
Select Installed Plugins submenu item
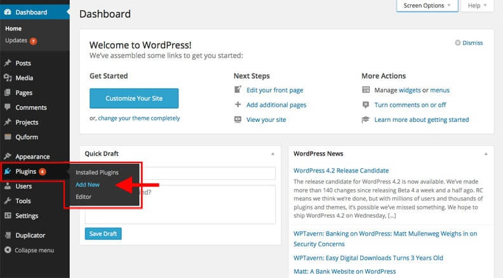97,173
